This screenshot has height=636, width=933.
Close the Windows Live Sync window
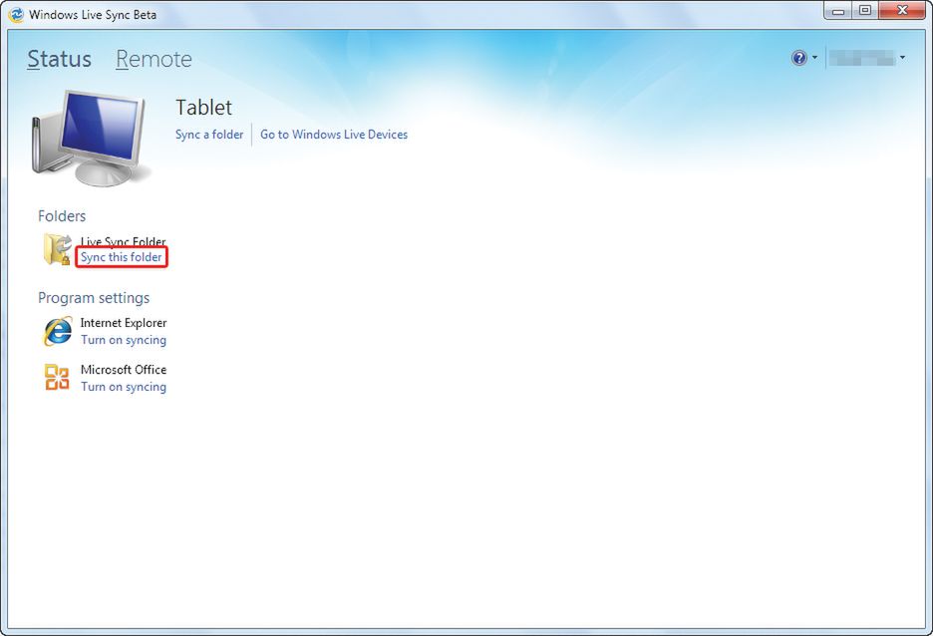pyautogui.click(x=902, y=10)
